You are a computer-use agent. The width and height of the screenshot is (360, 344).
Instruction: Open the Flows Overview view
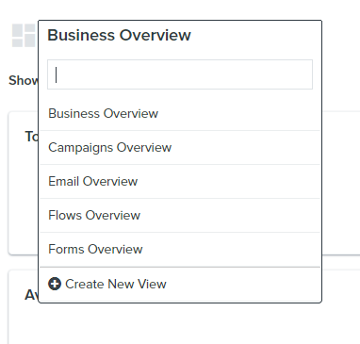coord(180,215)
